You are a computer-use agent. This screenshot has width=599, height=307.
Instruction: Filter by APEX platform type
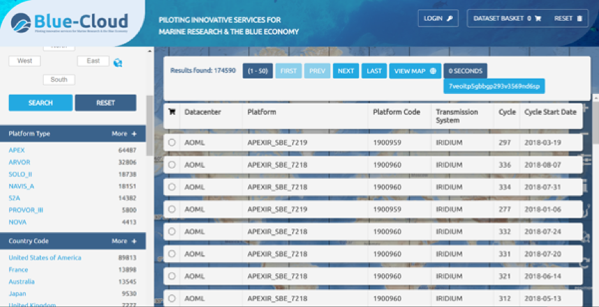tap(17, 150)
